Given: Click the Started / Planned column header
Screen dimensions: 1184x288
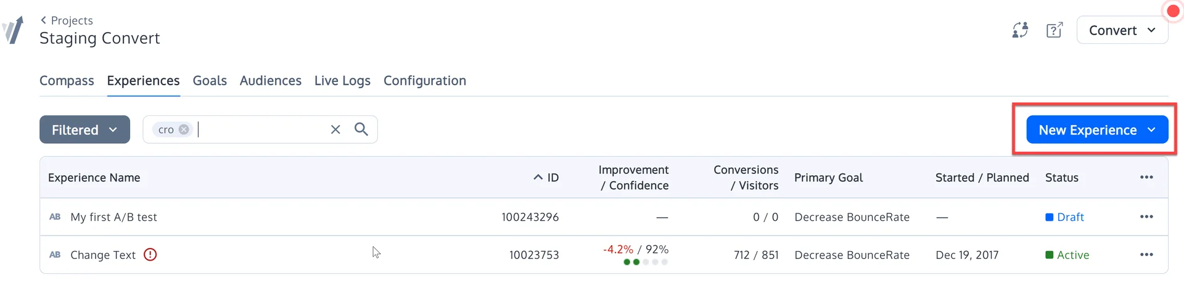Looking at the screenshot, I should click(x=982, y=178).
